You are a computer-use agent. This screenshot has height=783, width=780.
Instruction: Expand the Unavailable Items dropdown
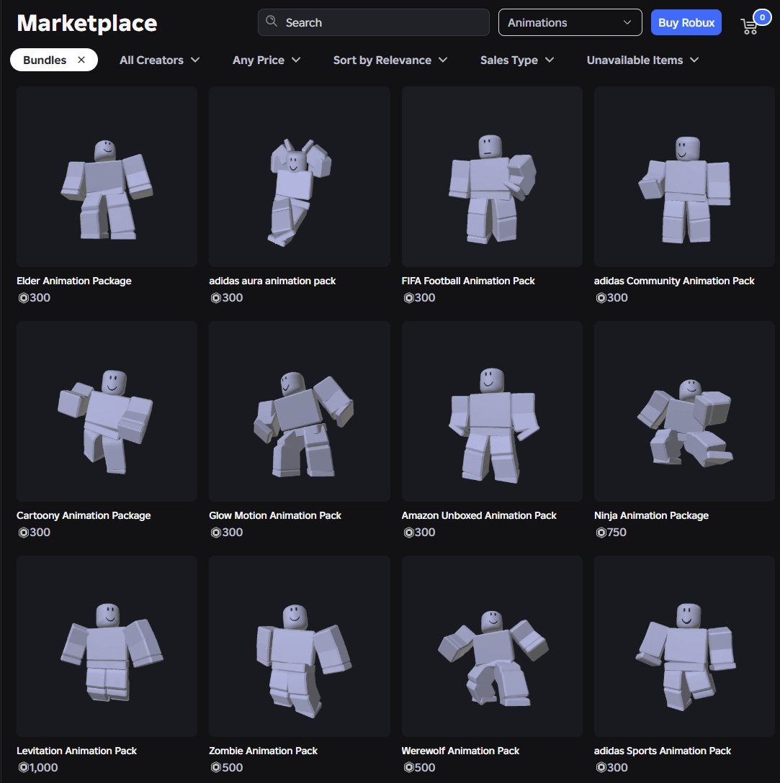(642, 60)
